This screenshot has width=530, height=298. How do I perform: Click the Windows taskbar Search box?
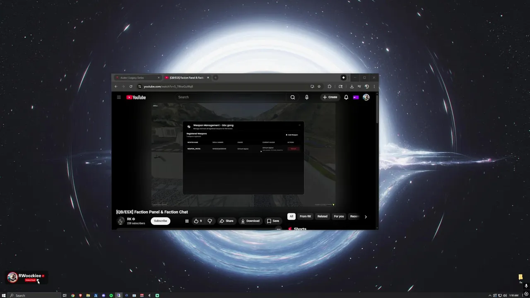[x=34, y=296]
